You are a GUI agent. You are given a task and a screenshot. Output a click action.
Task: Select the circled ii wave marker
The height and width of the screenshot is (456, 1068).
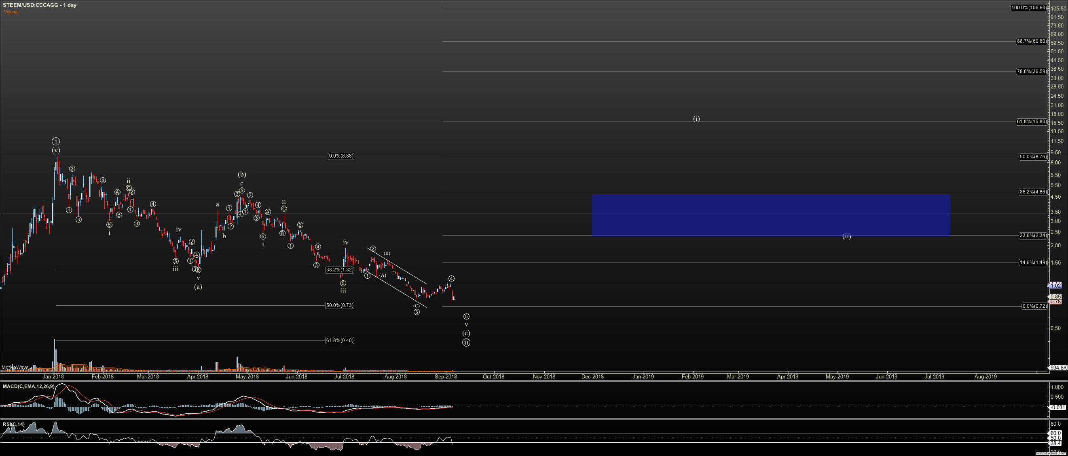pos(466,343)
